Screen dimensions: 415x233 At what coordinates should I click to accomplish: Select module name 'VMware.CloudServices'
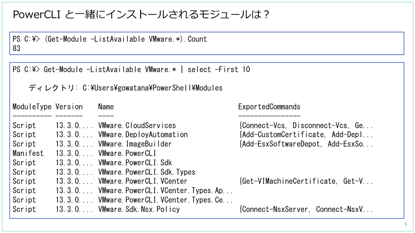(x=137, y=126)
